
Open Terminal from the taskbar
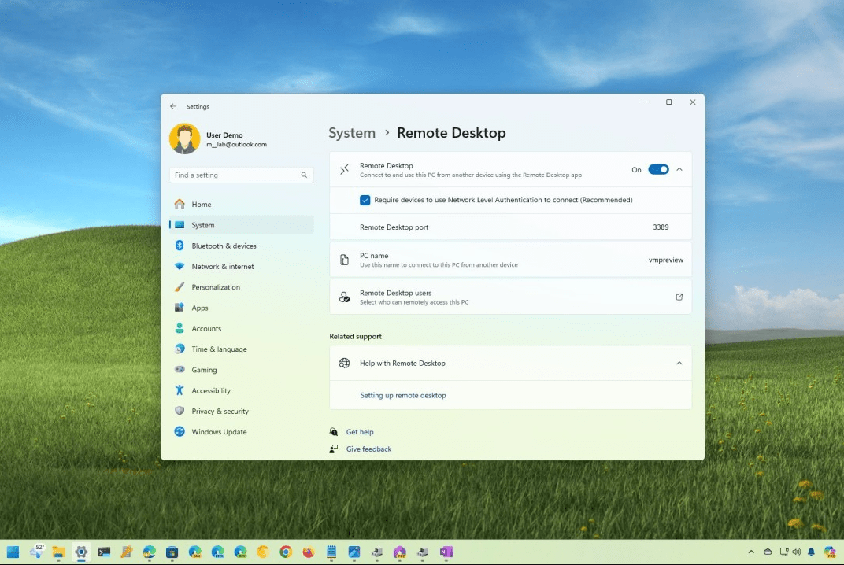tap(104, 552)
